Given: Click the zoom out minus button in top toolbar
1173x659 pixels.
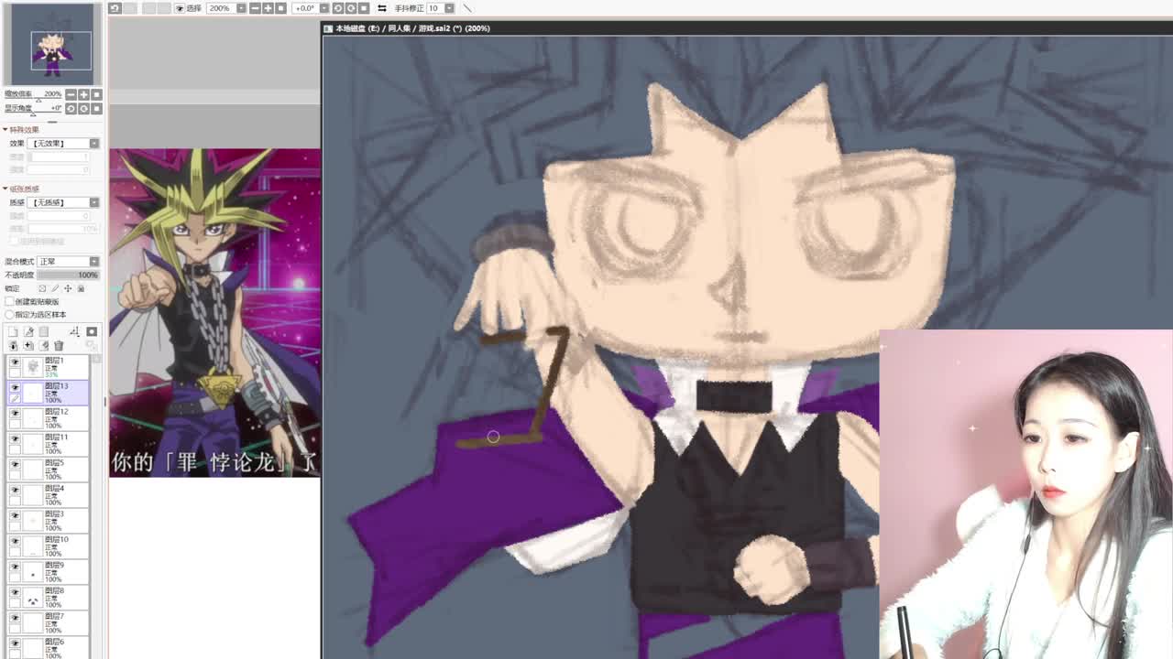Looking at the screenshot, I should pyautogui.click(x=256, y=8).
